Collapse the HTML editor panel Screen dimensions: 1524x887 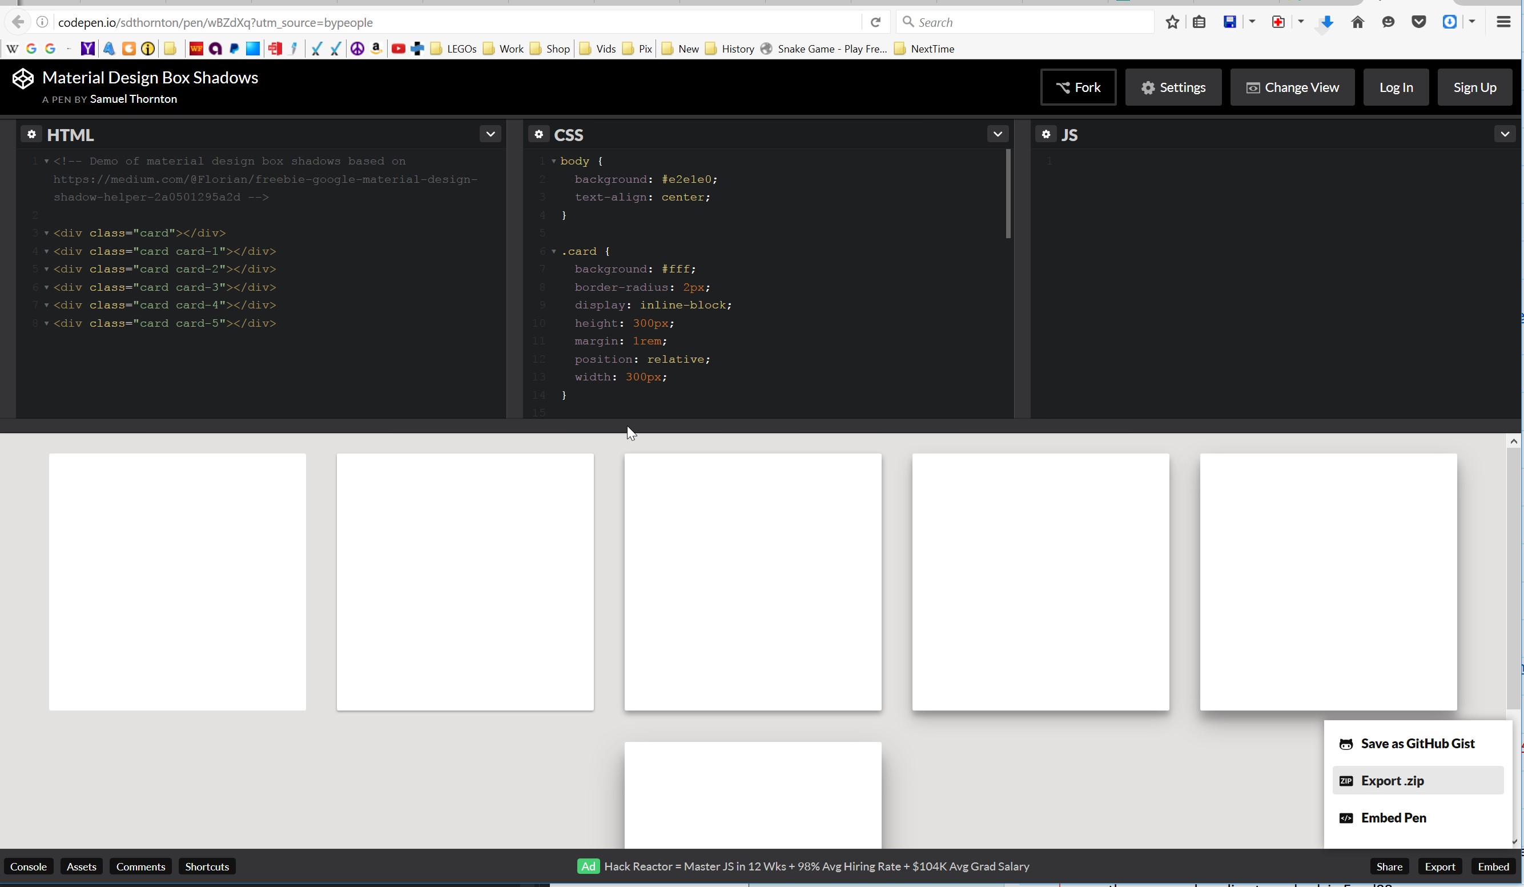(490, 134)
